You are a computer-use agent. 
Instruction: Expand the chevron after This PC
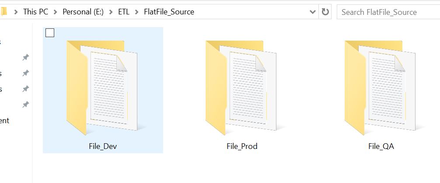pyautogui.click(x=55, y=12)
